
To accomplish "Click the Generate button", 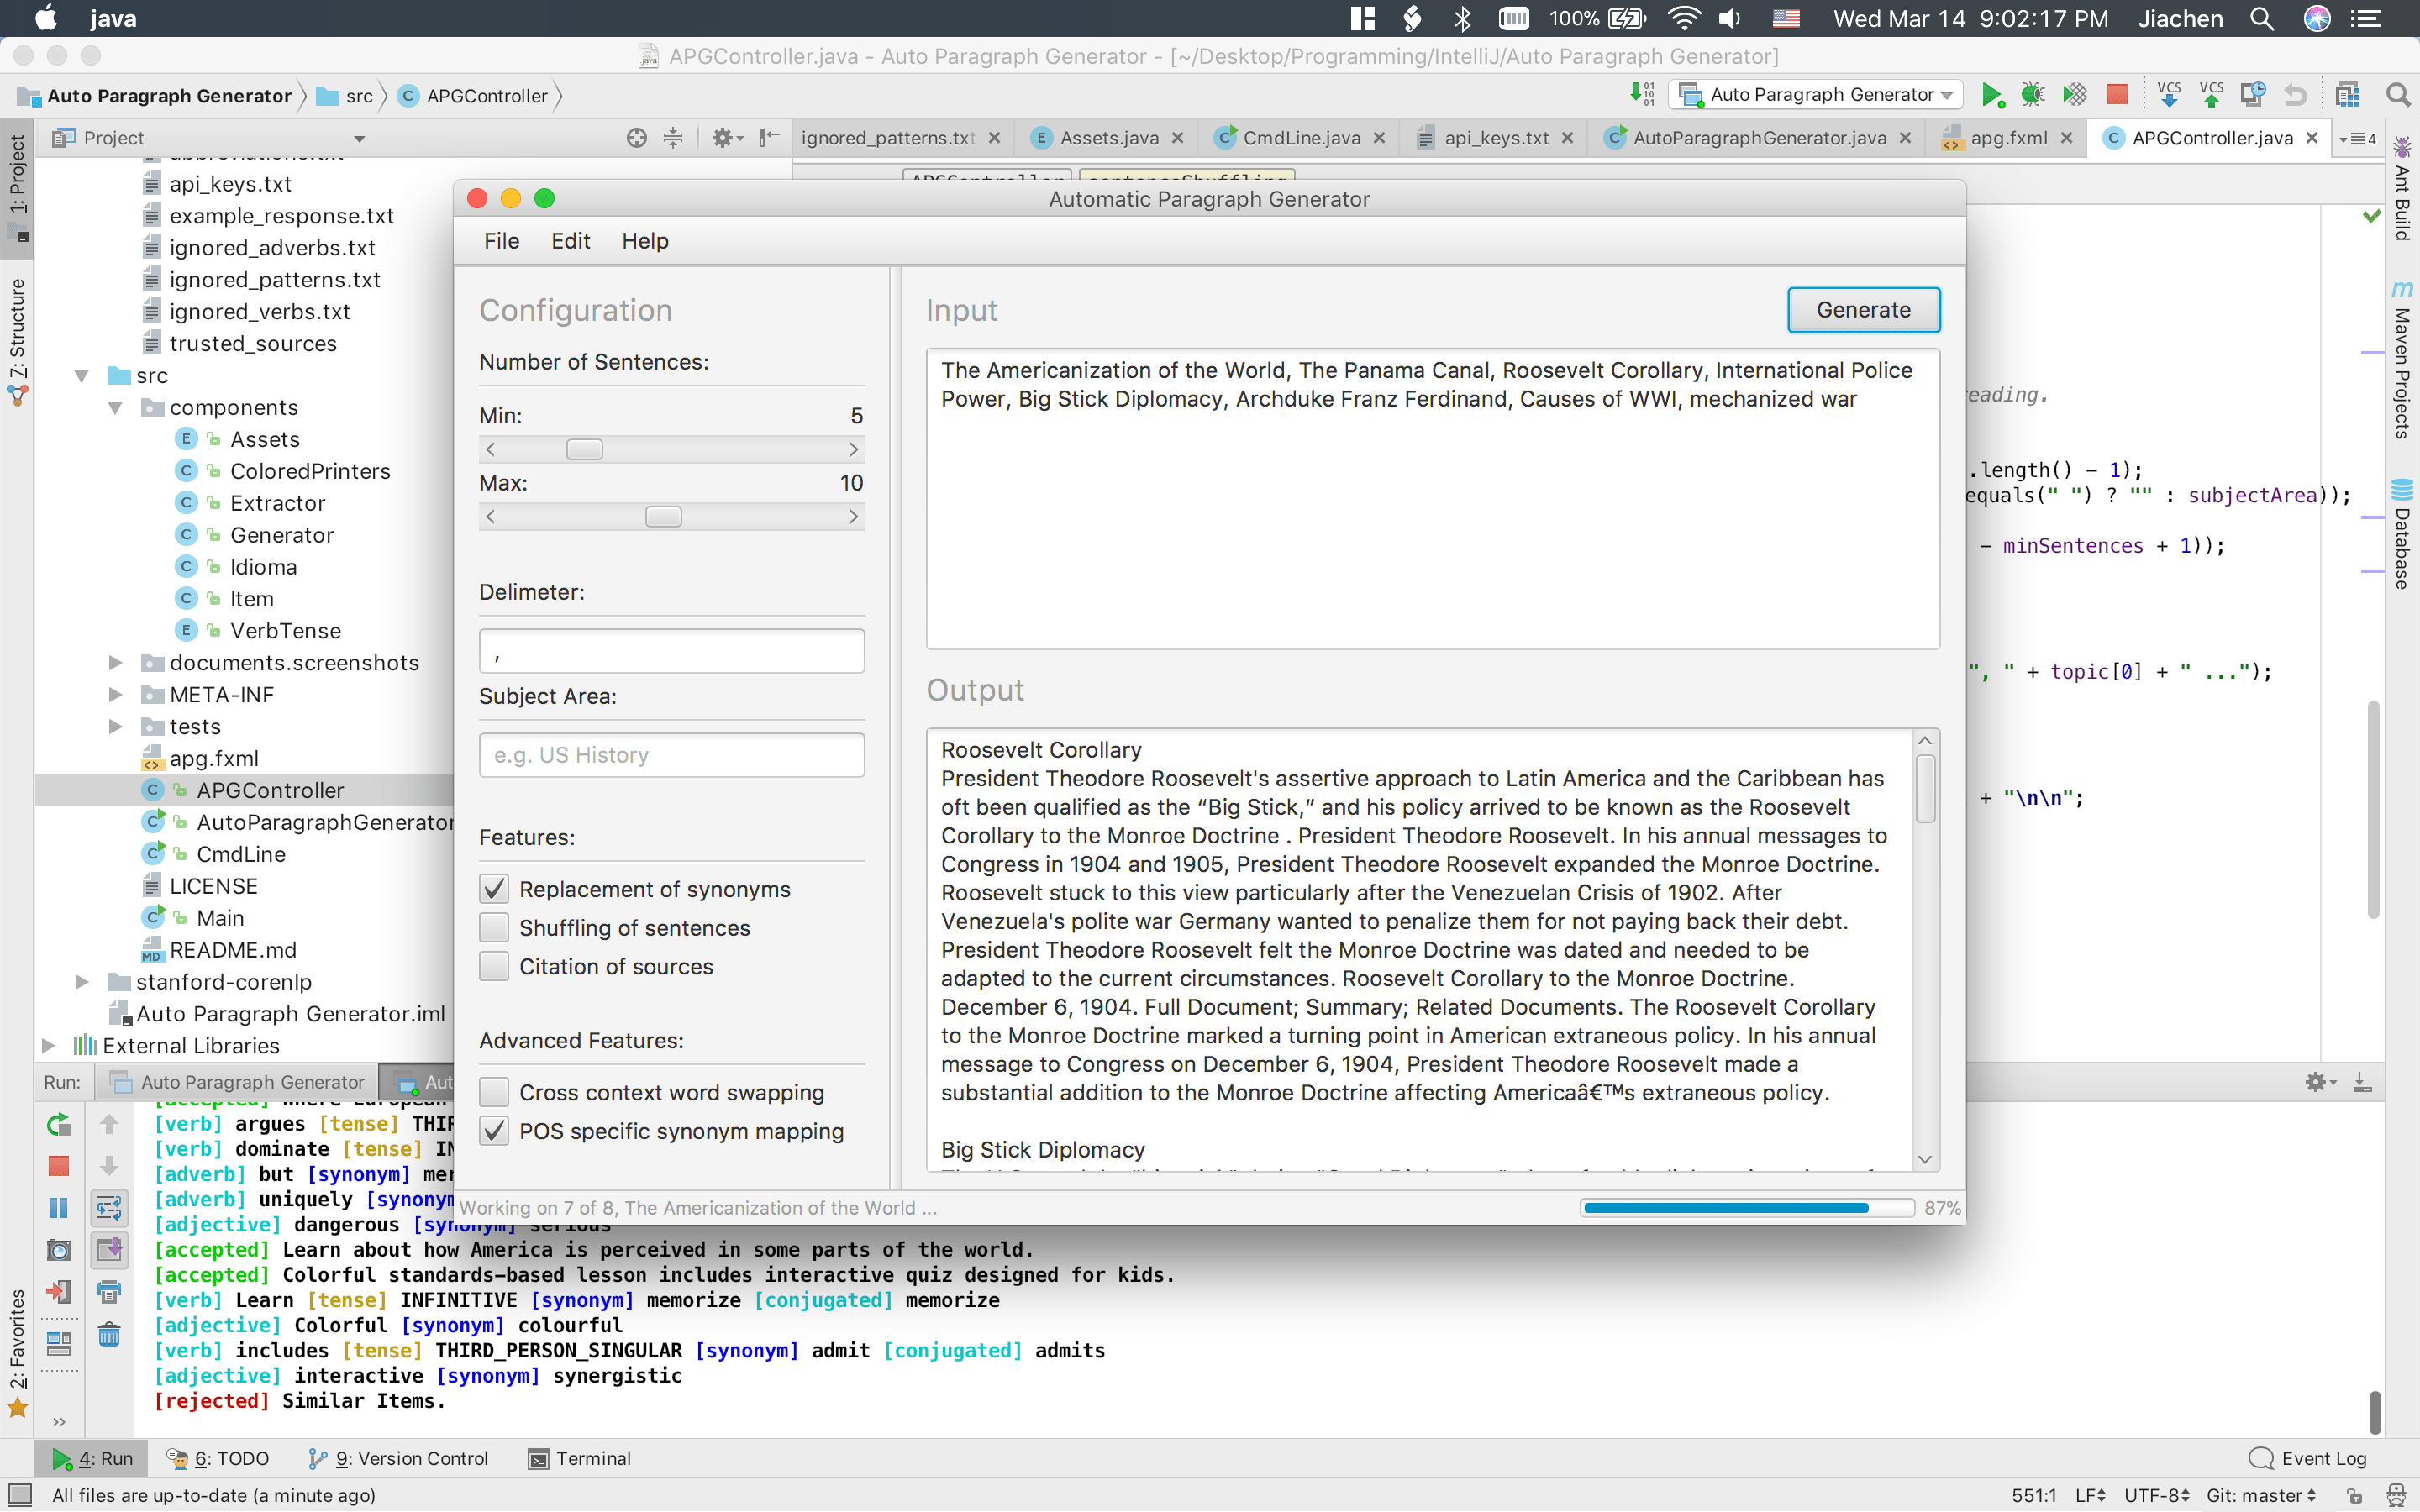I will tap(1863, 310).
